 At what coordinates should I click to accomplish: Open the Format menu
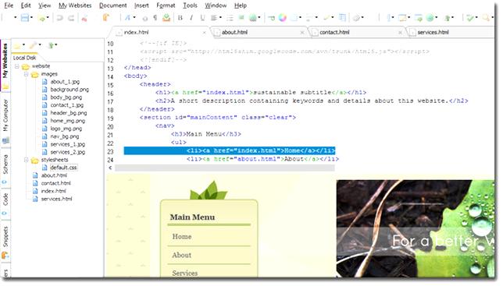[166, 5]
